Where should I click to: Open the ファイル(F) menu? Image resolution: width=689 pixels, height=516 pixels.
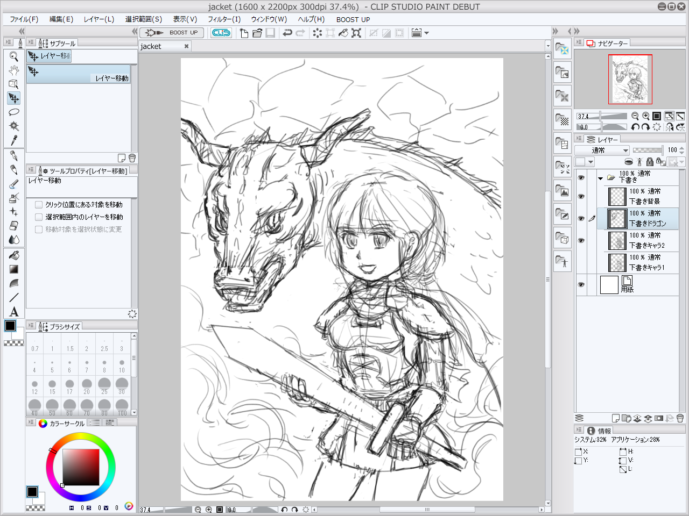coord(24,19)
